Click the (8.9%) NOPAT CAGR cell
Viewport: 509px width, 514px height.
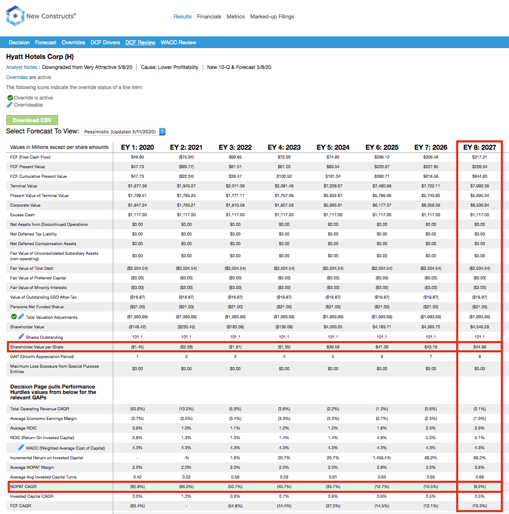coord(480,487)
